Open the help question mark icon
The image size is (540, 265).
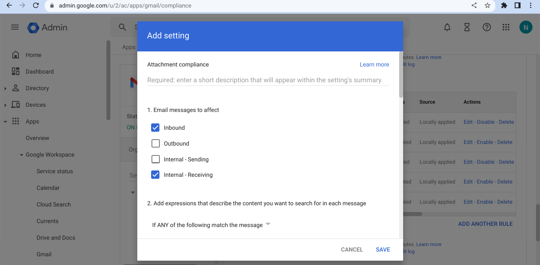click(487, 27)
